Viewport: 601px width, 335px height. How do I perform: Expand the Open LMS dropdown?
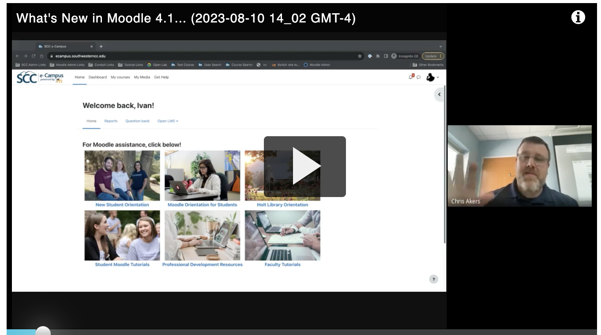[x=168, y=121]
